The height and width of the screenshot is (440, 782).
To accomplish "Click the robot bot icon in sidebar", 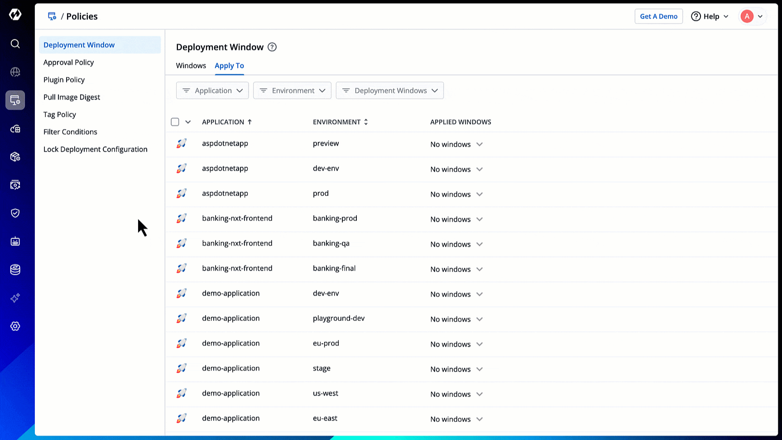I will coord(15,241).
